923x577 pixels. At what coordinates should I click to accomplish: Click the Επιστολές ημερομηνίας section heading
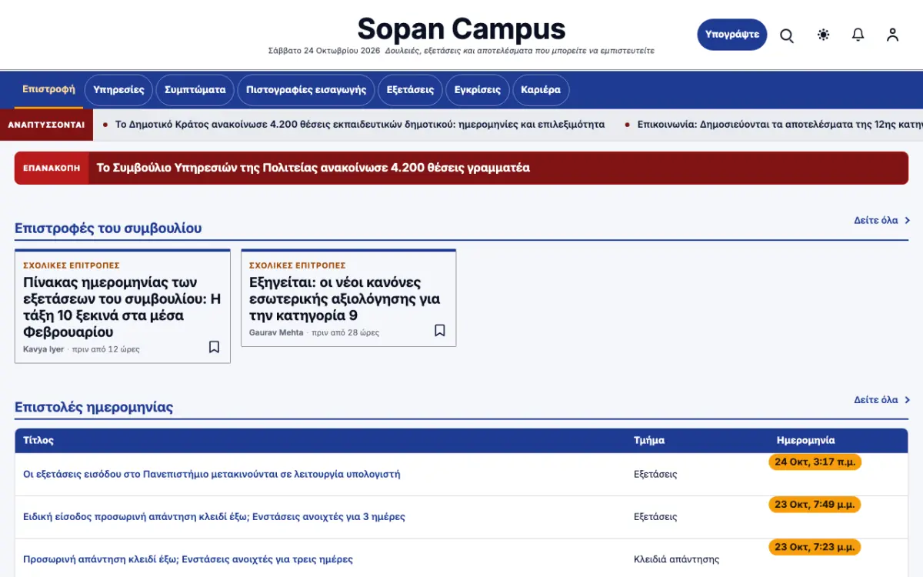coord(94,407)
